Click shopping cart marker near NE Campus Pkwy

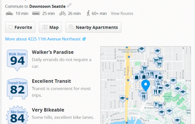coord(161,105)
